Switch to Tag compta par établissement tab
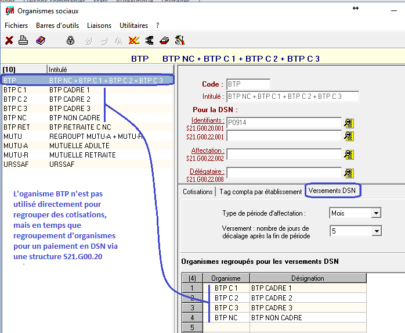 pos(261,192)
